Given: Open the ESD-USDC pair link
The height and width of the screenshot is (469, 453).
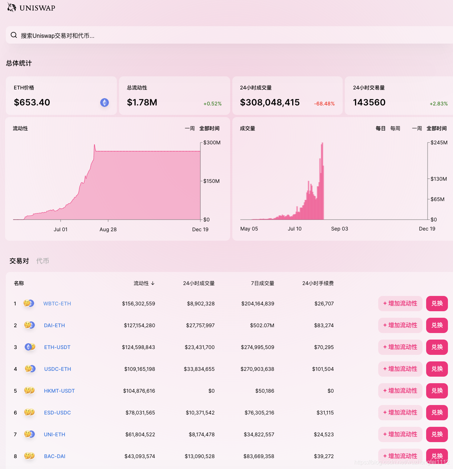Looking at the screenshot, I should click(57, 413).
